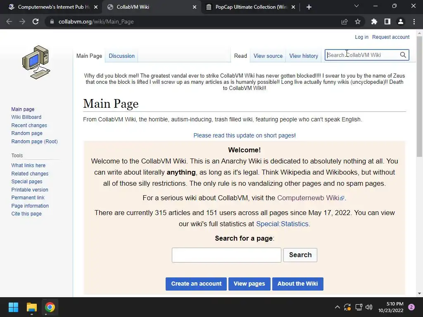Select the Main Page namespace tab
423x317 pixels.
[89, 56]
